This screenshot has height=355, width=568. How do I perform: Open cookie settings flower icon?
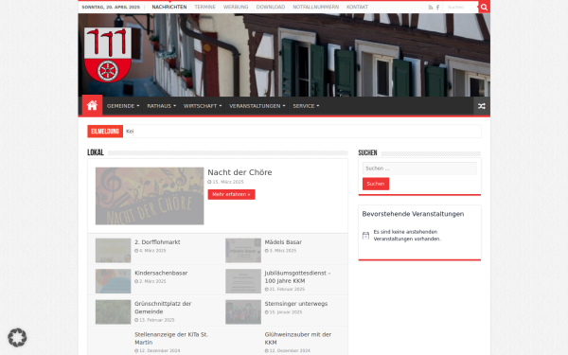(17, 337)
